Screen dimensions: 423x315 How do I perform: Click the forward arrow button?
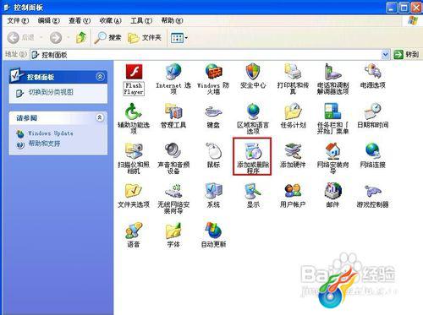coord(56,37)
